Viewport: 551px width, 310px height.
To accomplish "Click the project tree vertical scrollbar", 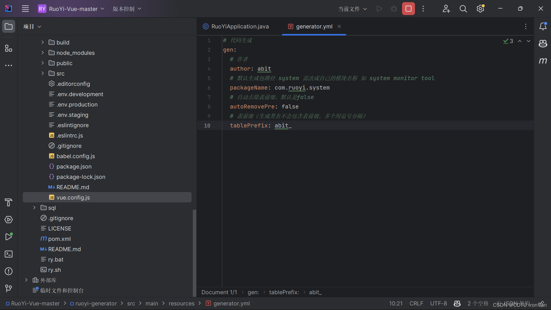I will [x=194, y=253].
